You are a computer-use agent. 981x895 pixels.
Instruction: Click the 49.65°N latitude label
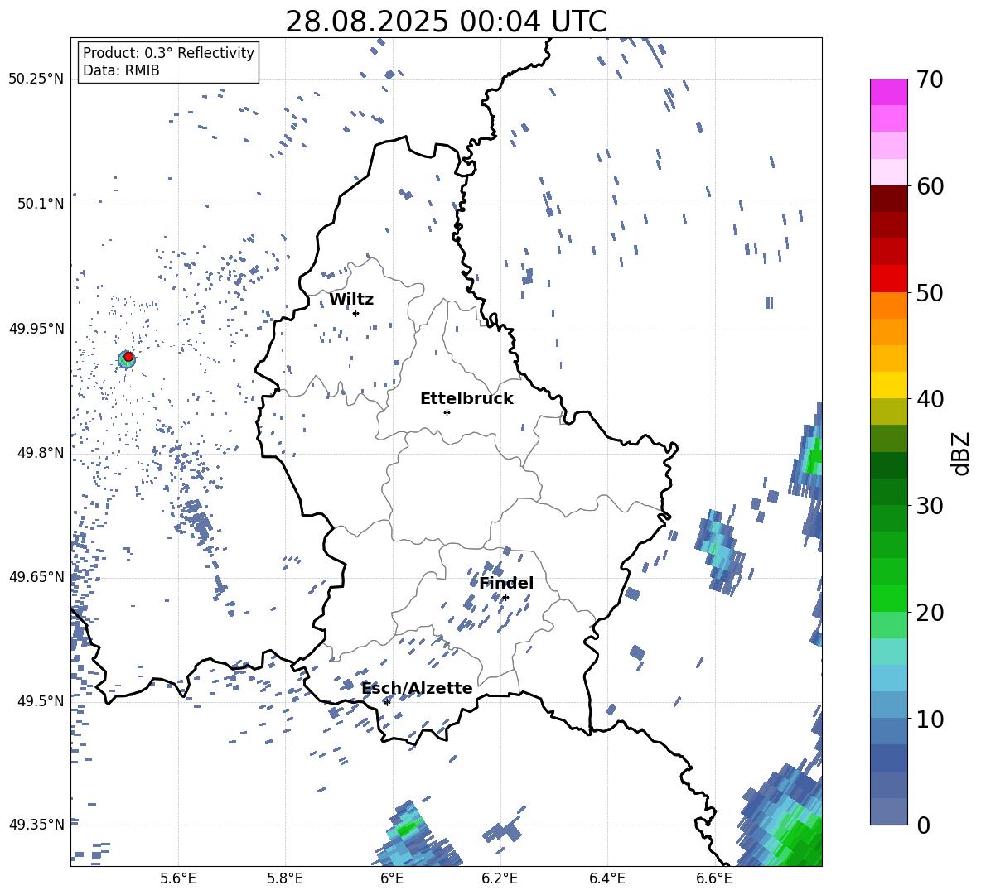36,576
